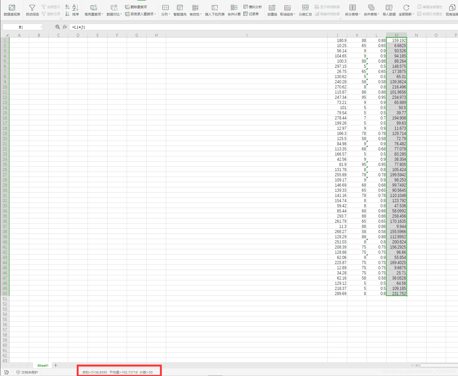
Task: Expand the 数据对比 dropdown
Action: click(x=121, y=14)
